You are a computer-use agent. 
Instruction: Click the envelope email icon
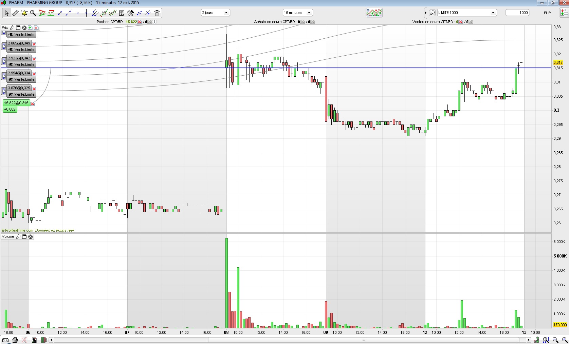pos(5,340)
